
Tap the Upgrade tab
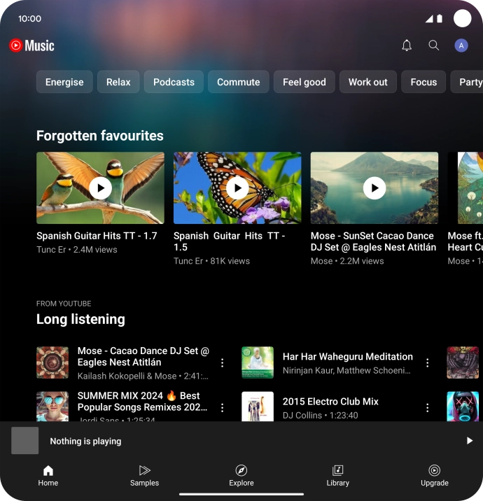click(435, 476)
